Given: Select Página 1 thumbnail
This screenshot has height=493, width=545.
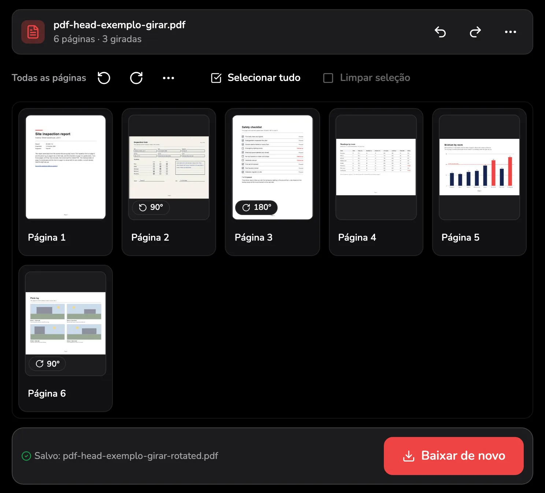Looking at the screenshot, I should click(66, 167).
